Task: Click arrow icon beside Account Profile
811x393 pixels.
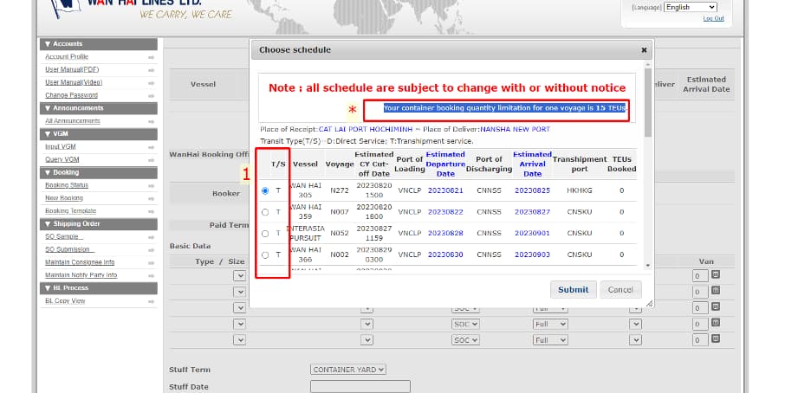Action: [x=151, y=57]
